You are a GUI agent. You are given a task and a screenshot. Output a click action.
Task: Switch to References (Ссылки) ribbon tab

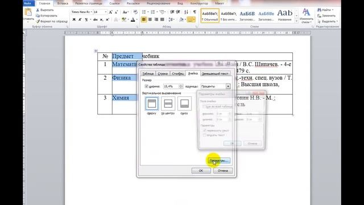(114, 3)
